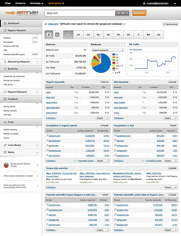Click the Dashboard sidebar icon
181x236 pixels.
pyautogui.click(x=5, y=23)
